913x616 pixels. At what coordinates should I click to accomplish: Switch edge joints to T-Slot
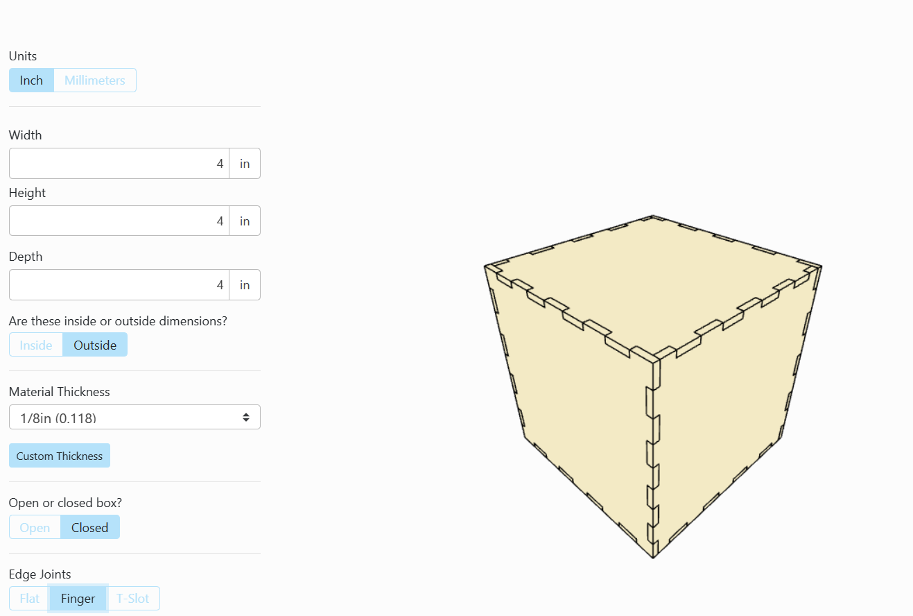click(x=133, y=598)
